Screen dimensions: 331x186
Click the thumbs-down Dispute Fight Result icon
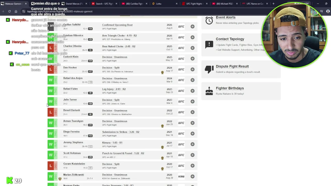tap(209, 69)
